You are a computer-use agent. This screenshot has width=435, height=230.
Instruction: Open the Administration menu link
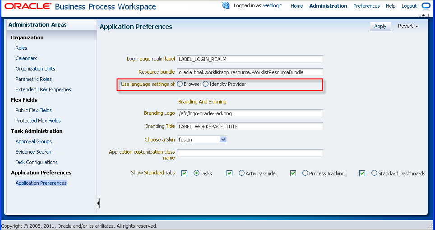click(328, 6)
